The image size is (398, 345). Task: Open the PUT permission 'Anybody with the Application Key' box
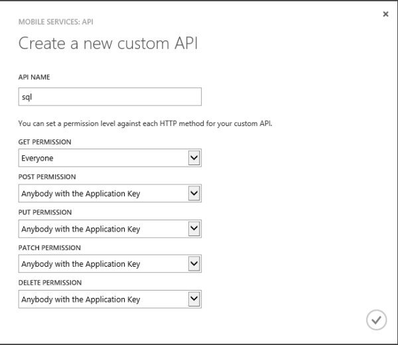coord(103,228)
